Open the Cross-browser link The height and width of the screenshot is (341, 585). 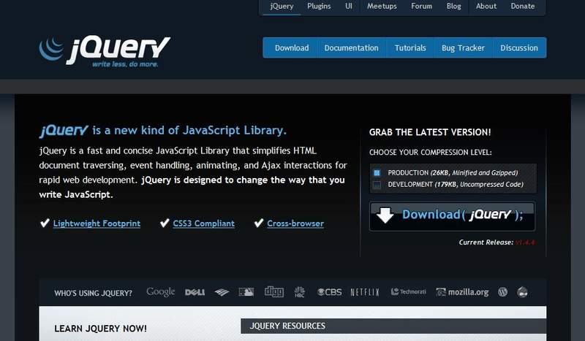pyautogui.click(x=295, y=223)
